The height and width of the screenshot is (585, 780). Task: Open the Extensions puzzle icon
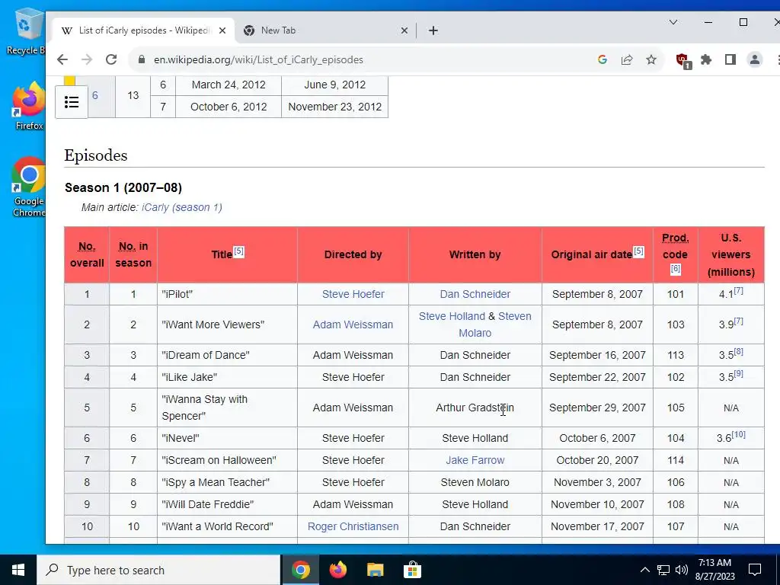[x=706, y=59]
